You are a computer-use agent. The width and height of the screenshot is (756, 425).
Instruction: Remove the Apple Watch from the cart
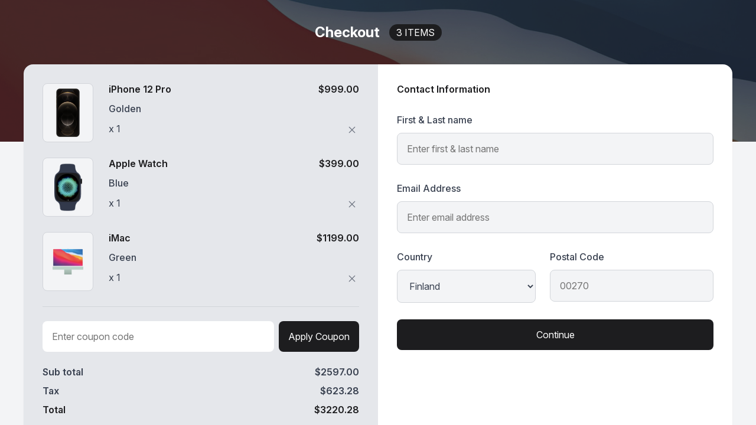coord(352,204)
